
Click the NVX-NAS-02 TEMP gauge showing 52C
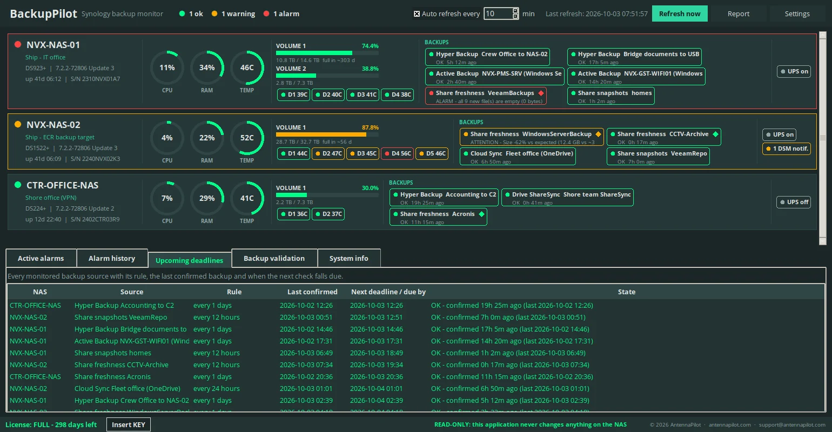click(247, 138)
